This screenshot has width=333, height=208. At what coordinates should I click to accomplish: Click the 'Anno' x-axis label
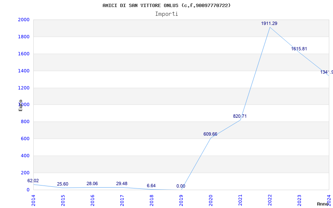click(x=323, y=204)
